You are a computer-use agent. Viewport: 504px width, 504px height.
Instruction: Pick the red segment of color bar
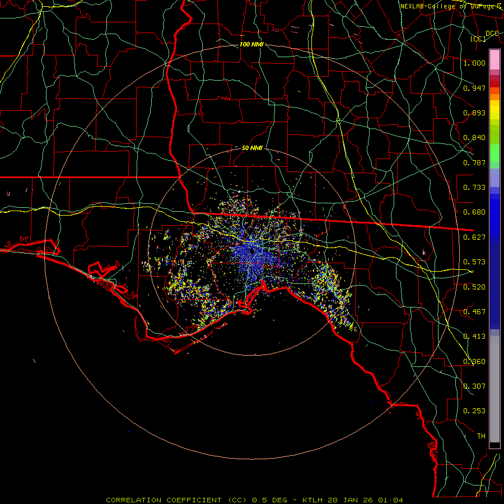(x=494, y=84)
